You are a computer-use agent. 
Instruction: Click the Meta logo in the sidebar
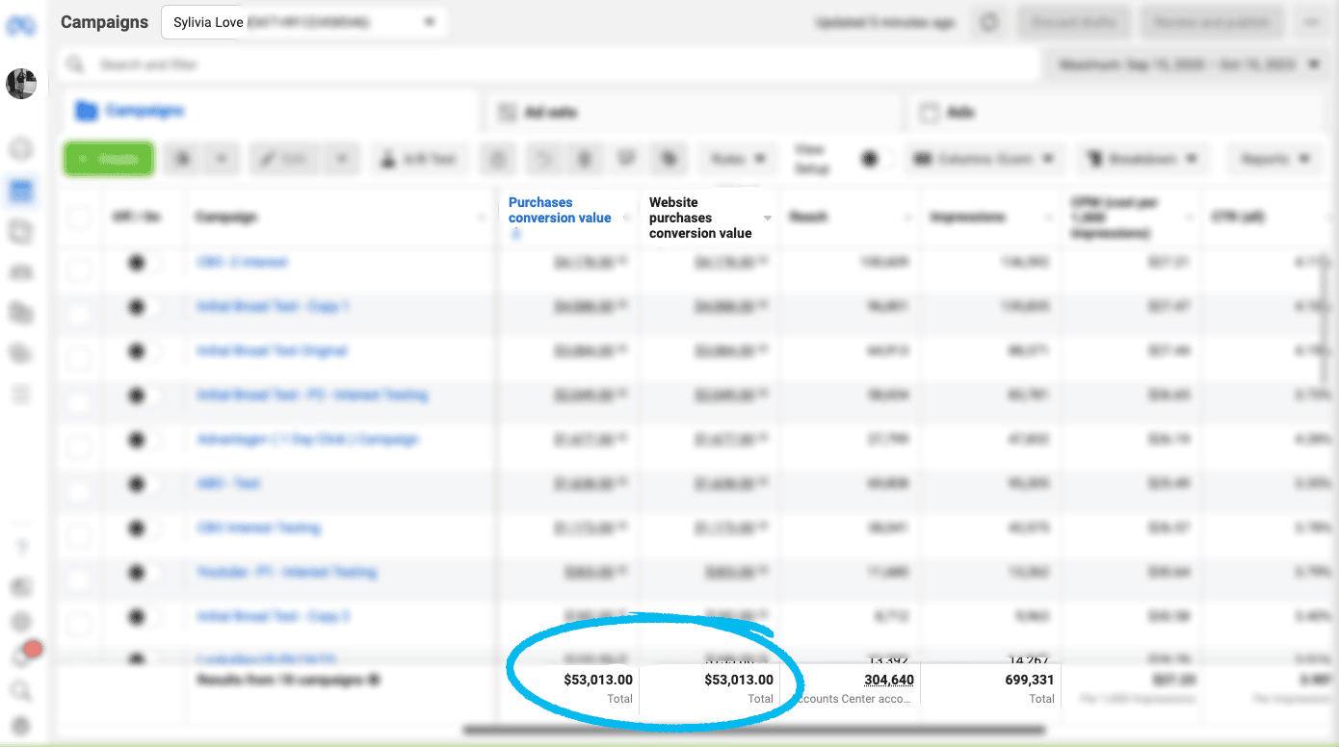(21, 26)
